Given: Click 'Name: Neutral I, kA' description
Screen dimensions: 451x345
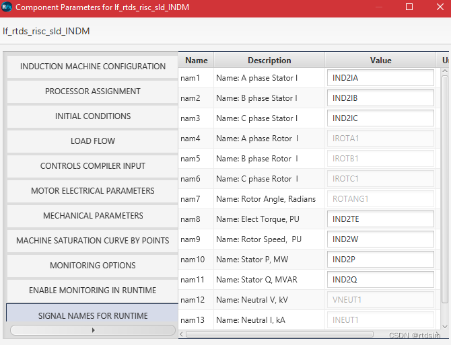Looking at the screenshot, I should pyautogui.click(x=250, y=320).
